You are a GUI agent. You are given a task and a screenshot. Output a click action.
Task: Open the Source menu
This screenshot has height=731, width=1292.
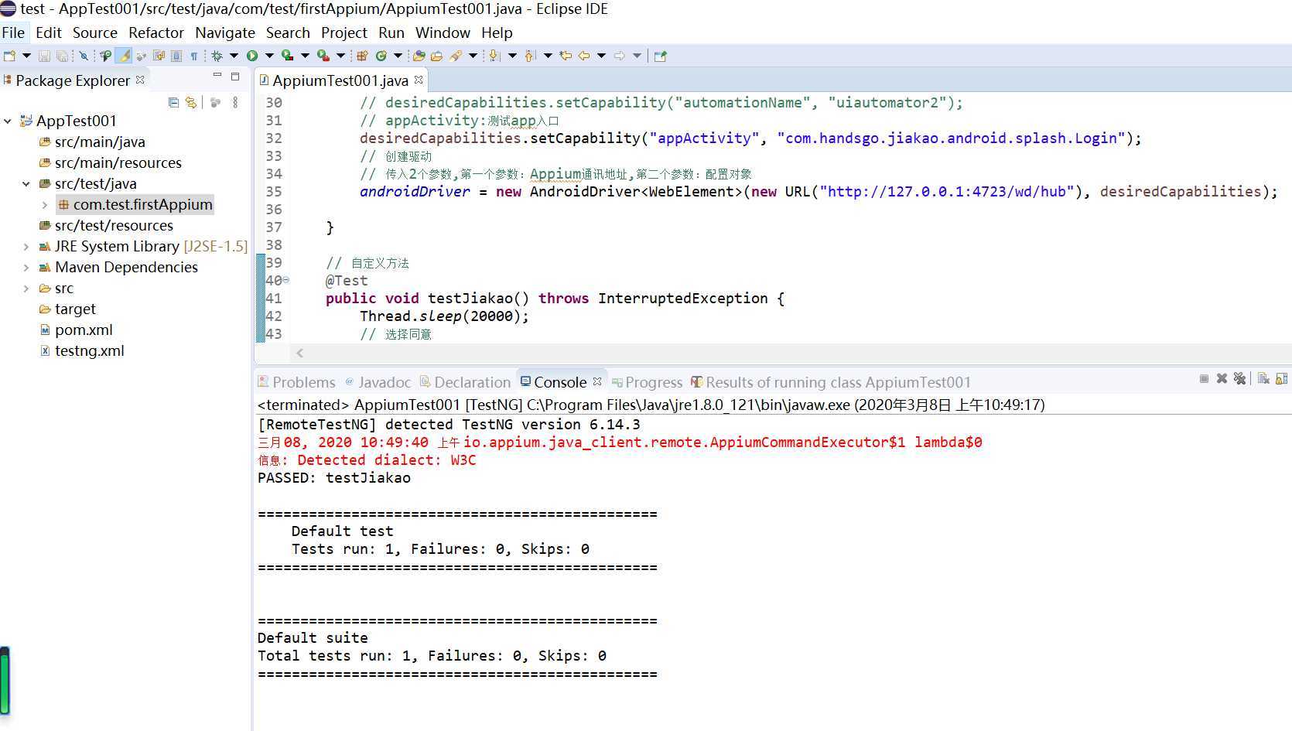(x=94, y=32)
